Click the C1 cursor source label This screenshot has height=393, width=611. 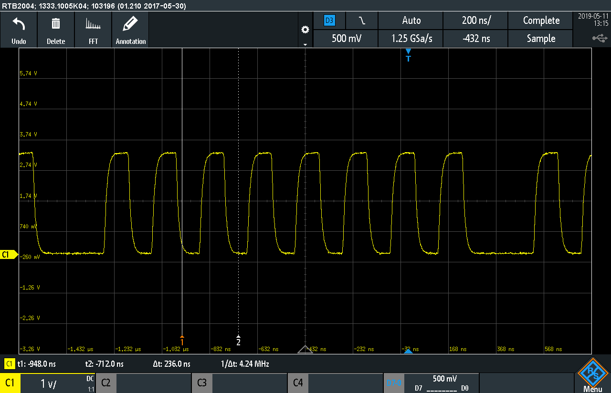click(x=9, y=364)
